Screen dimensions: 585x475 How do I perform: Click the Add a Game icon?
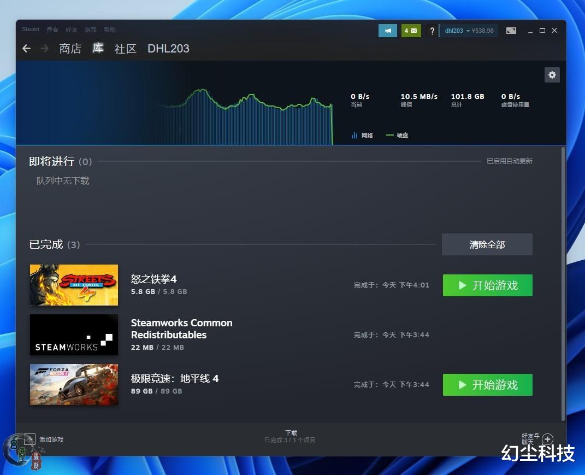[28, 439]
